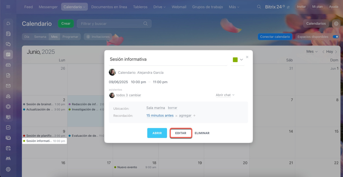Image resolution: width=343 pixels, height=177 pixels.
Task: Open the checkmark tasks sidebar icon
Action: pyautogui.click(x=8, y=128)
